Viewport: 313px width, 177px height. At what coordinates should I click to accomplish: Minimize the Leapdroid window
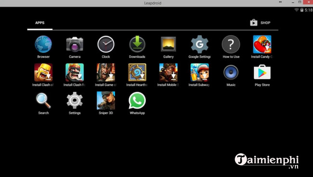click(293, 2)
